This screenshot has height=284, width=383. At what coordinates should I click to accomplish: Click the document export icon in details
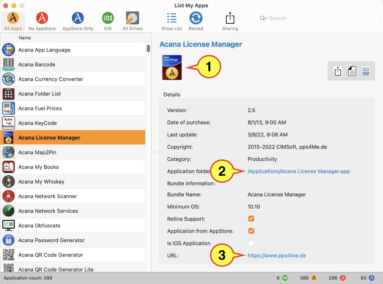(352, 71)
